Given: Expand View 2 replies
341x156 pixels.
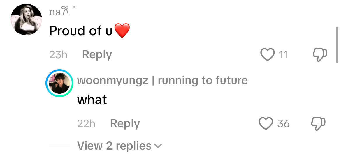Looking at the screenshot, I should (114, 146).
